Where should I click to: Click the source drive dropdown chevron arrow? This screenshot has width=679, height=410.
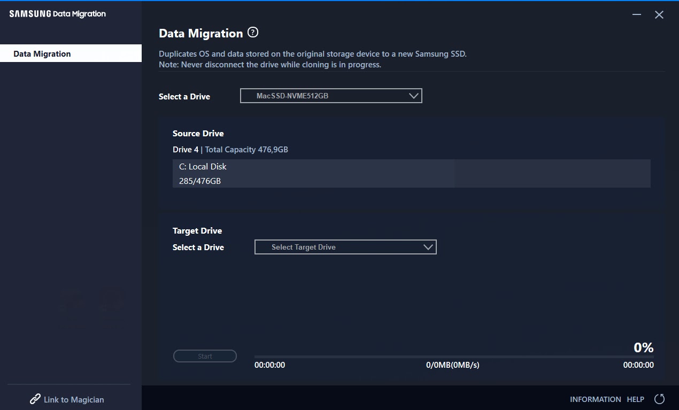tap(413, 96)
